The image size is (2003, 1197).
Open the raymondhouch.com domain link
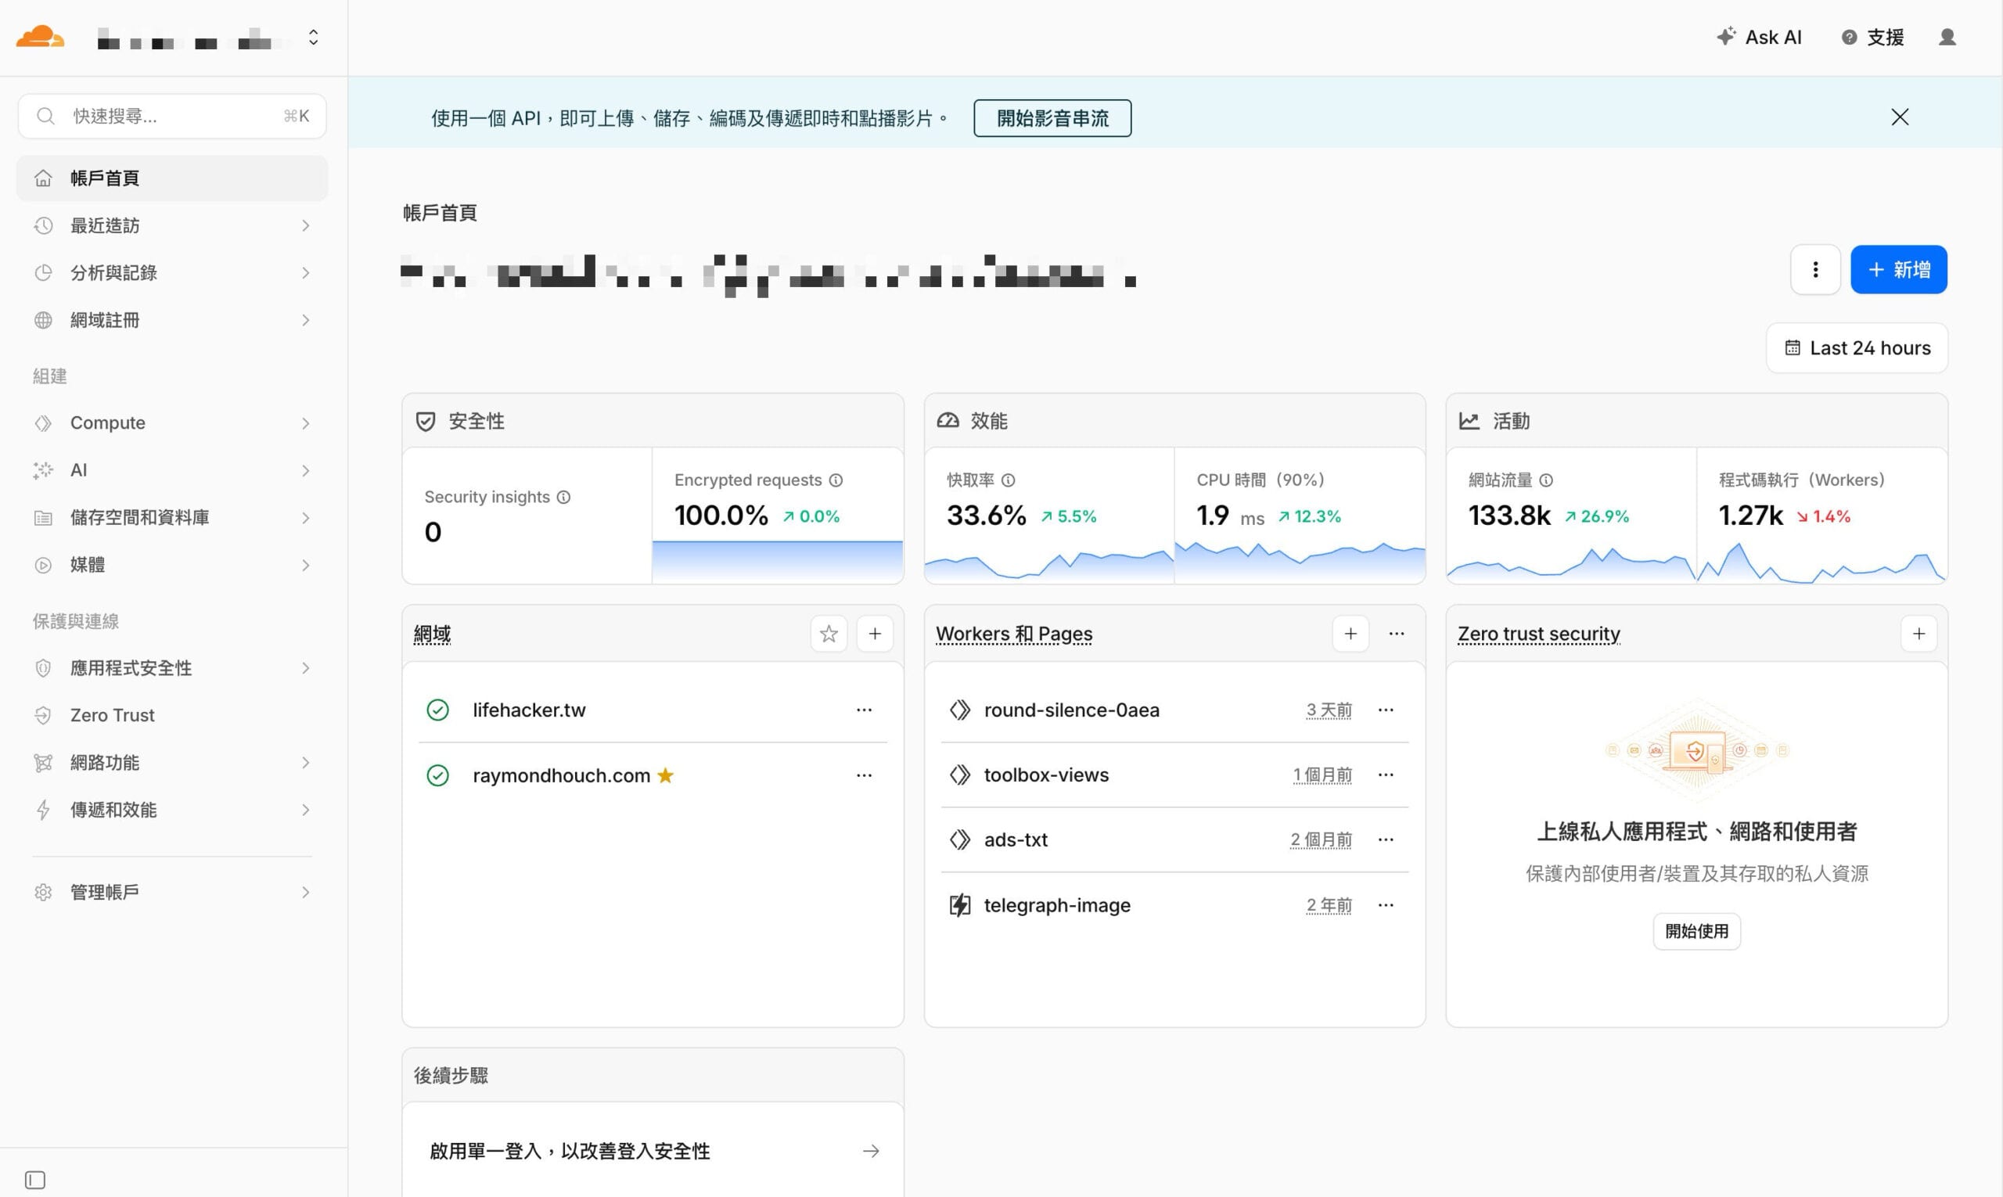561,775
